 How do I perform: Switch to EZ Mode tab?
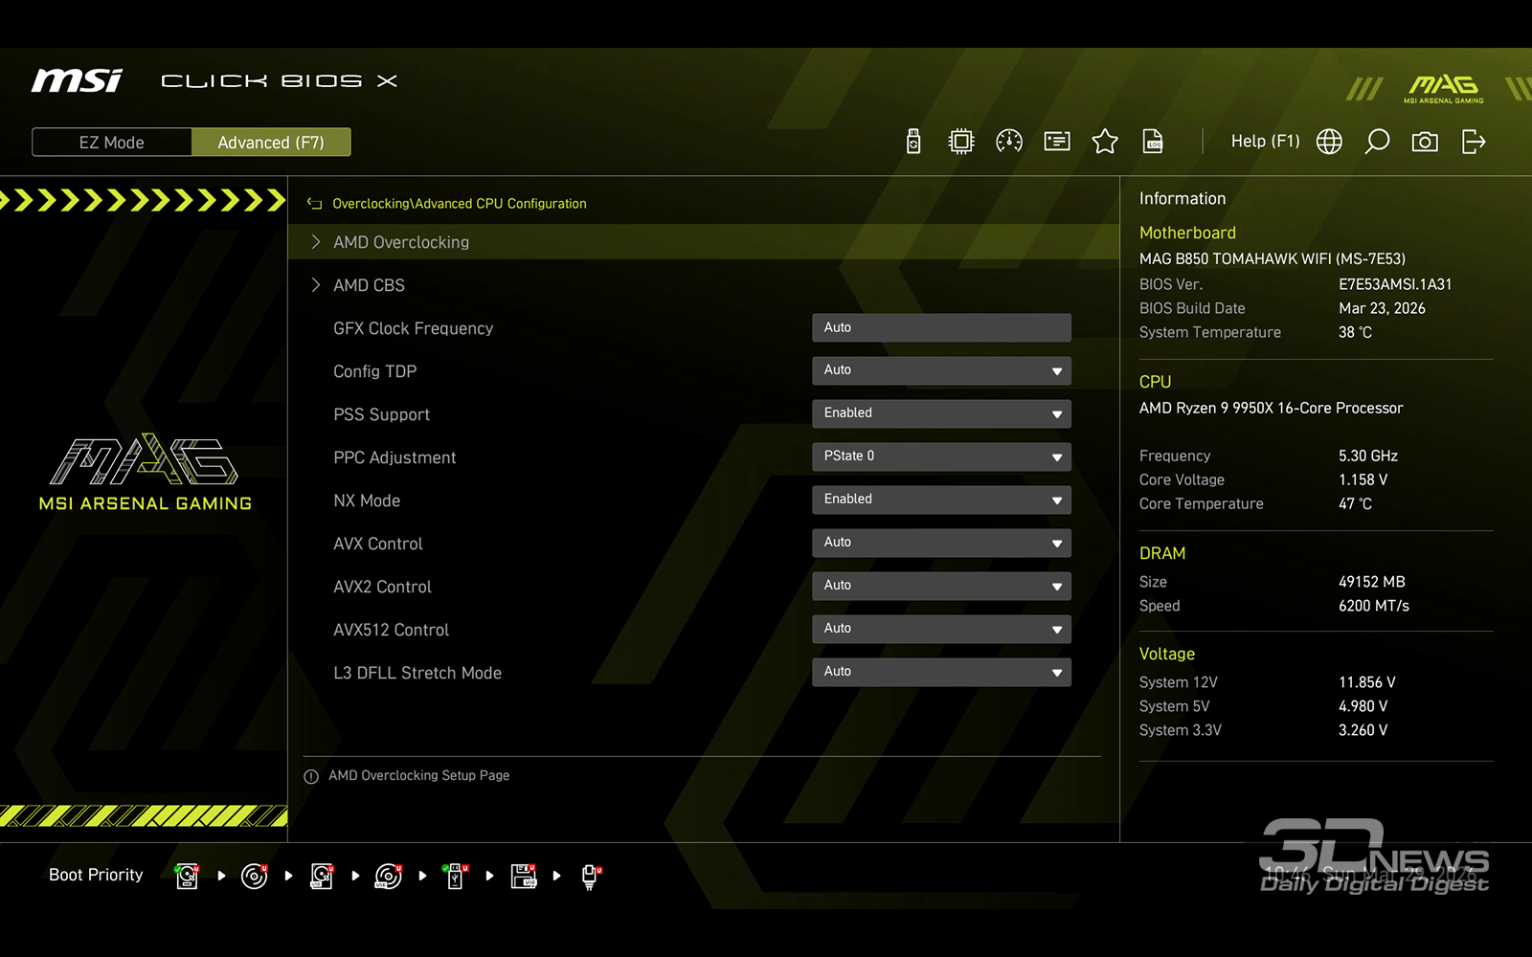112,143
